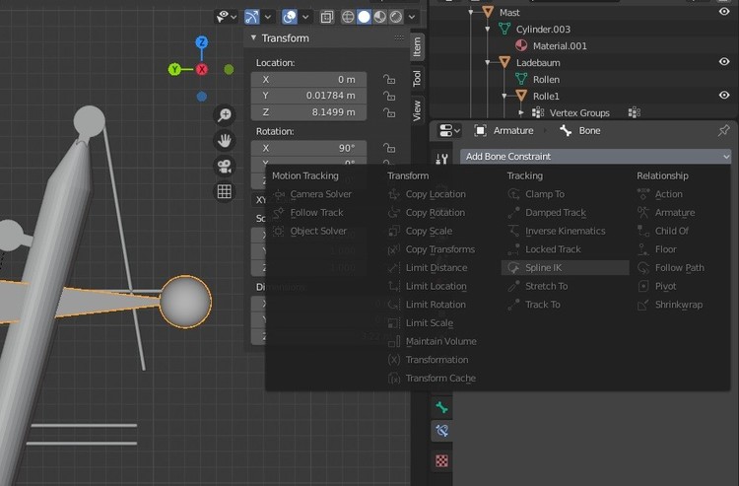Viewport: 739px width, 486px height.
Task: Lock the Location X value
Action: pos(389,79)
